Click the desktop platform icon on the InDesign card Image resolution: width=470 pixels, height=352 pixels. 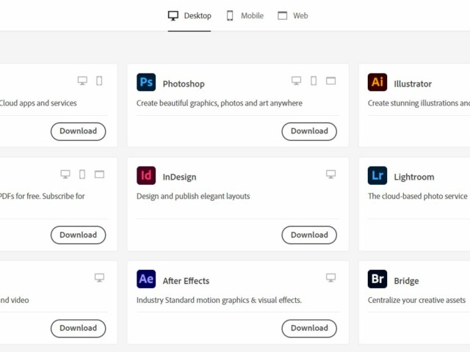click(x=330, y=175)
